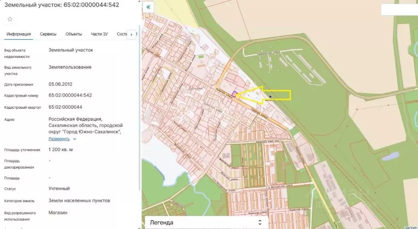
Task: Expand address using chevron beside Развернуть
Action: [x=75, y=139]
